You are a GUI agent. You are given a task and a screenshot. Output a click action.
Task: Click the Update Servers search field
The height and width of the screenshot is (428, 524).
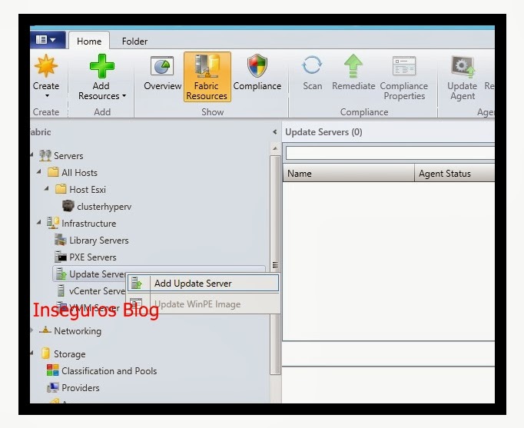point(390,154)
